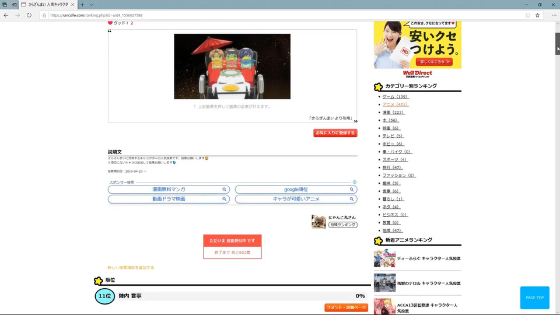Image resolution: width=560 pixels, height=315 pixels.
Task: Open 旅行 (47) category
Action: [x=392, y=167]
